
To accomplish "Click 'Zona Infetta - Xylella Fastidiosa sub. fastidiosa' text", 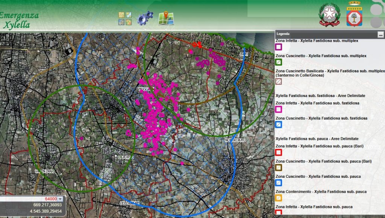I will (x=317, y=103).
